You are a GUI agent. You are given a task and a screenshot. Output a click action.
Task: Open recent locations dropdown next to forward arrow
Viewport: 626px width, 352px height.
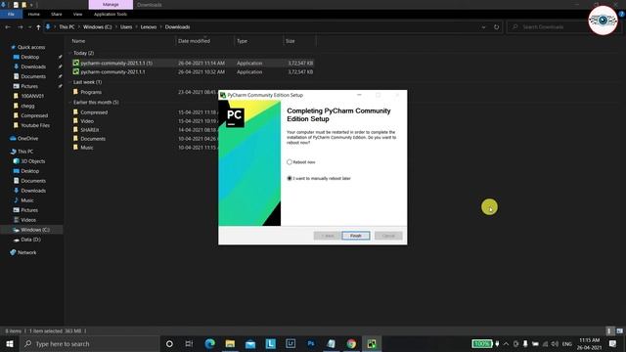[x=29, y=27]
